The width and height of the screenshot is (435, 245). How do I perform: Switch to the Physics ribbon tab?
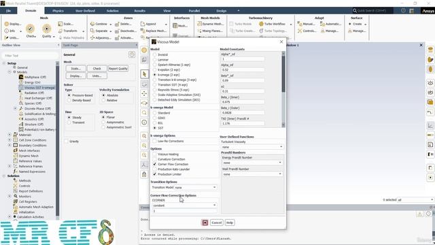point(58,11)
